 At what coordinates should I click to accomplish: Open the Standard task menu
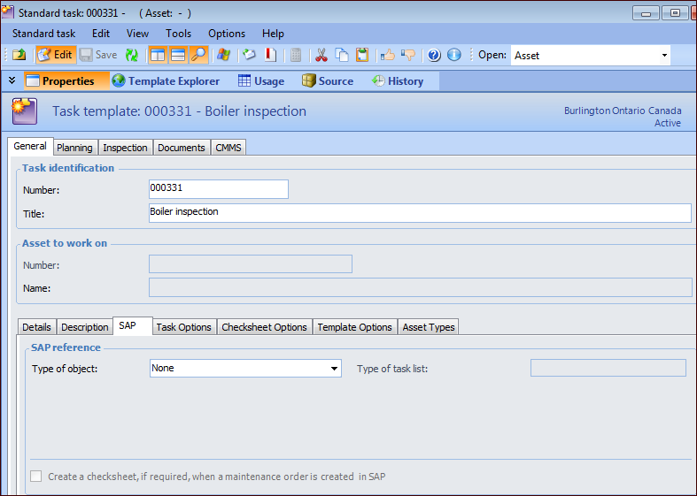pyautogui.click(x=43, y=34)
